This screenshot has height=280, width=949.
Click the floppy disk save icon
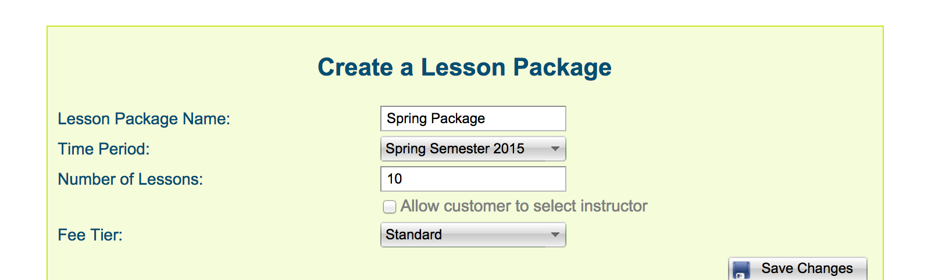point(741,270)
